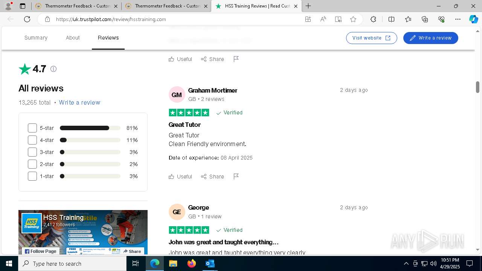
Task: Share the HSS Training Facebook page
Action: (x=132, y=251)
